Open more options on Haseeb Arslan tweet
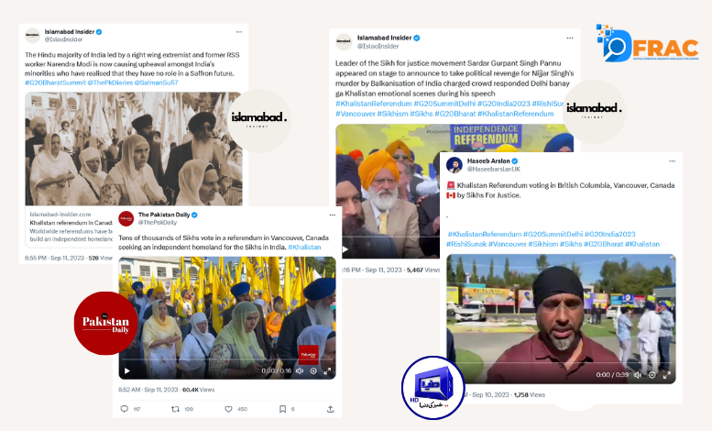 click(x=672, y=161)
